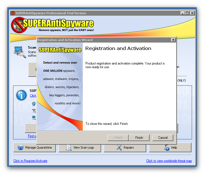
Task: Minimize the SUPERAntiSpyware main window
Action: pyautogui.click(x=183, y=13)
